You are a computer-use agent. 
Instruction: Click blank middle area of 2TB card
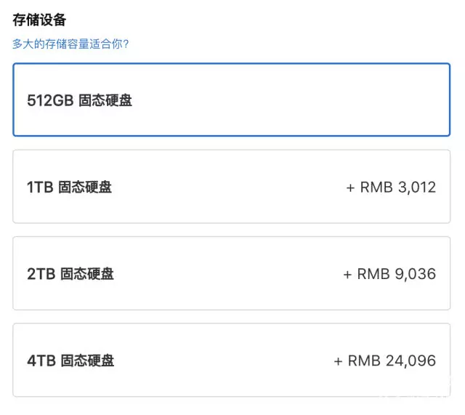(x=228, y=274)
